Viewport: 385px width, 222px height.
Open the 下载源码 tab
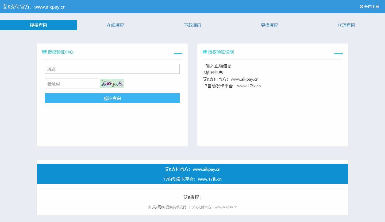(192, 25)
